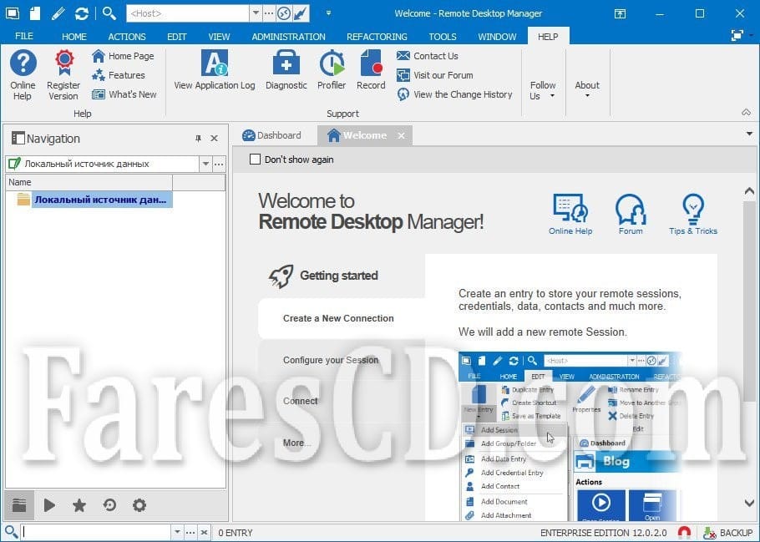Check Don't show again box
760x542 pixels.
(255, 159)
